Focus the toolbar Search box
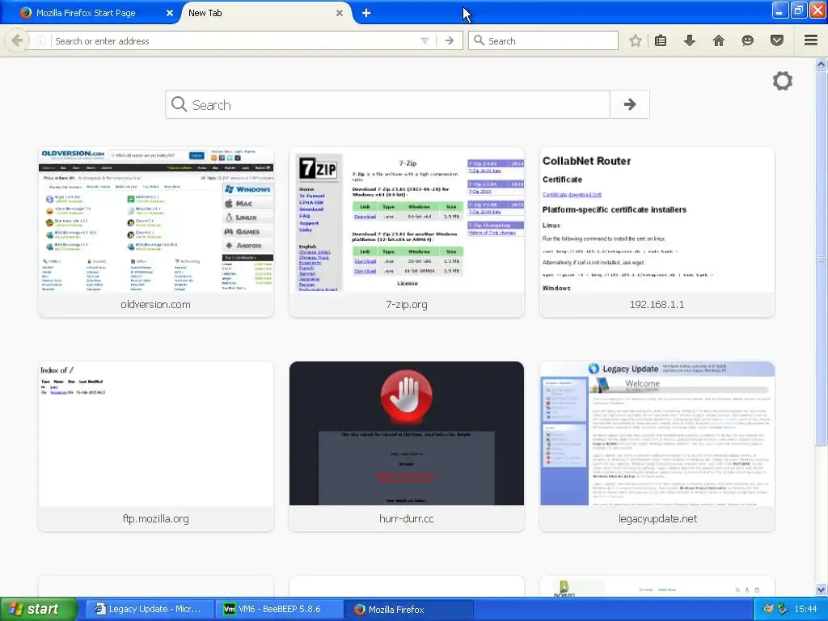Image resolution: width=828 pixels, height=621 pixels. tap(543, 40)
